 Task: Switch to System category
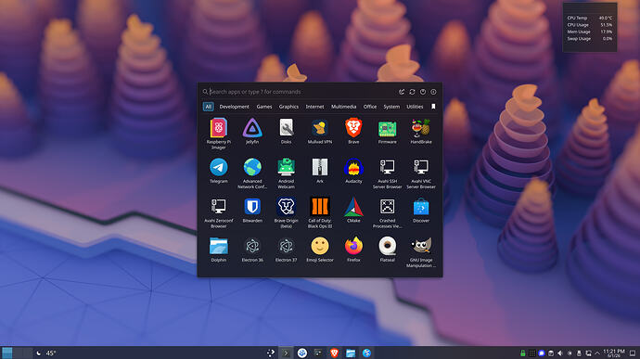pyautogui.click(x=391, y=107)
